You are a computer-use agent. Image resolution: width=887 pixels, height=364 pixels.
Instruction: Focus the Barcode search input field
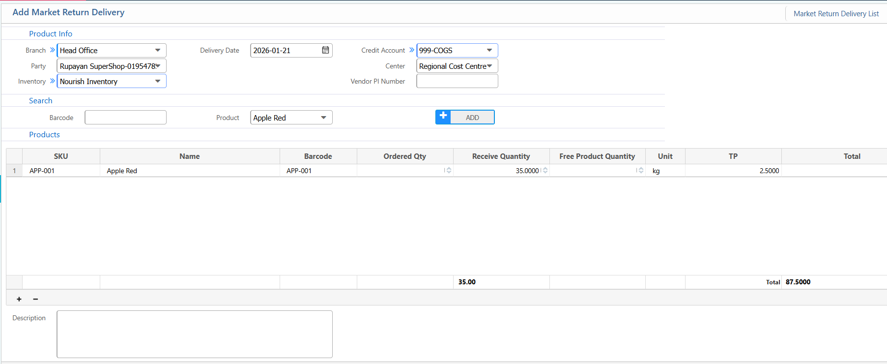(125, 118)
